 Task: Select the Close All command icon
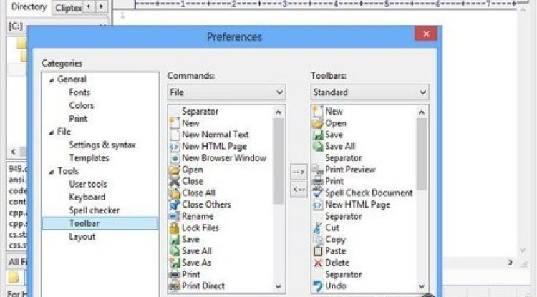pos(174,193)
